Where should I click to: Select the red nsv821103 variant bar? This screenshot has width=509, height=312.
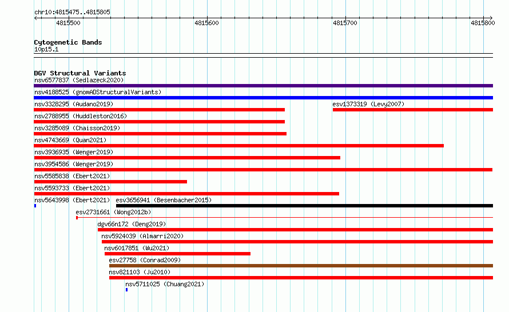[301, 278]
